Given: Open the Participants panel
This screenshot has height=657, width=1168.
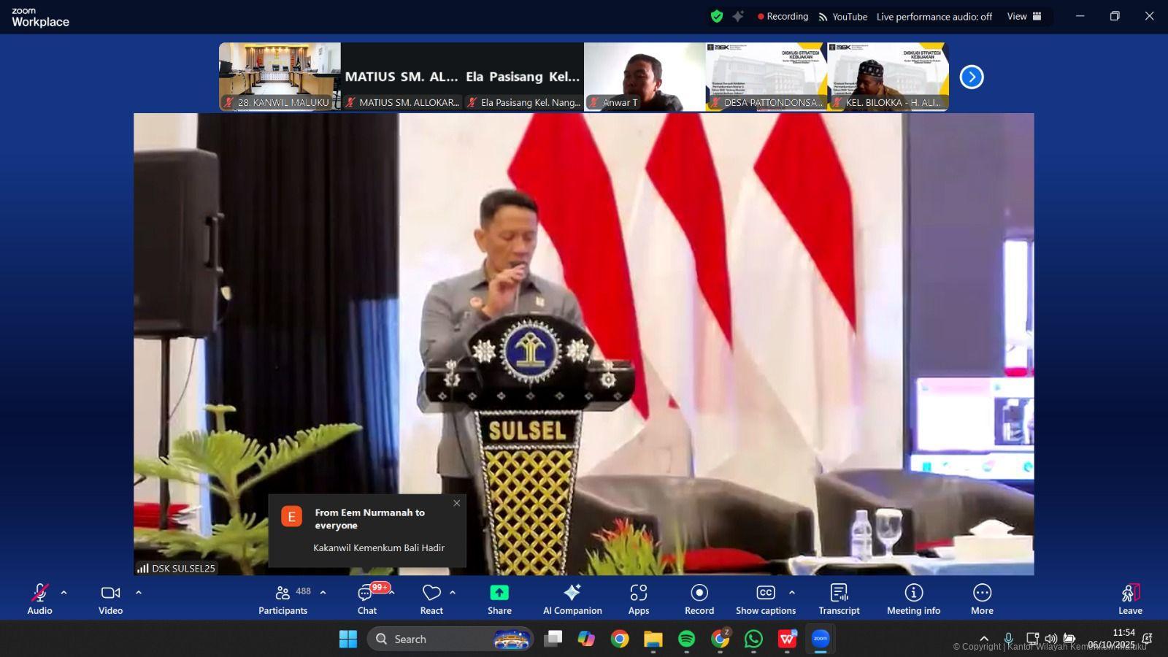Looking at the screenshot, I should (x=283, y=599).
